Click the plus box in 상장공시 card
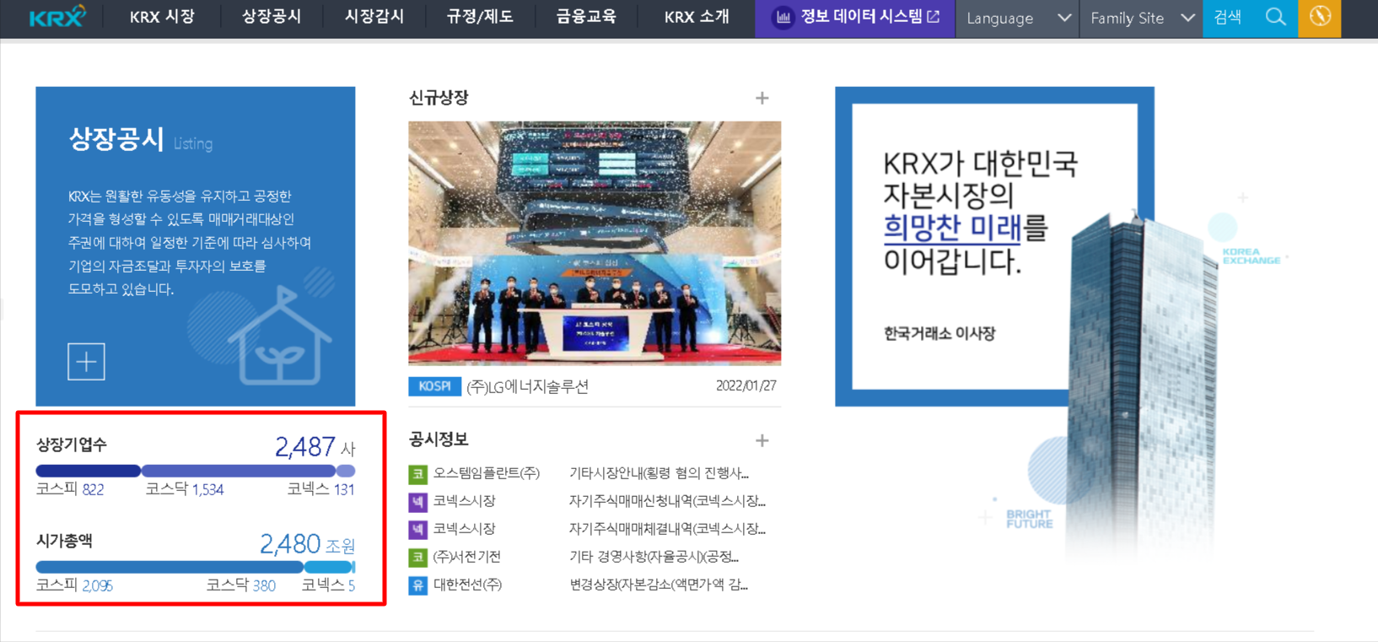1378x642 pixels. tap(86, 361)
